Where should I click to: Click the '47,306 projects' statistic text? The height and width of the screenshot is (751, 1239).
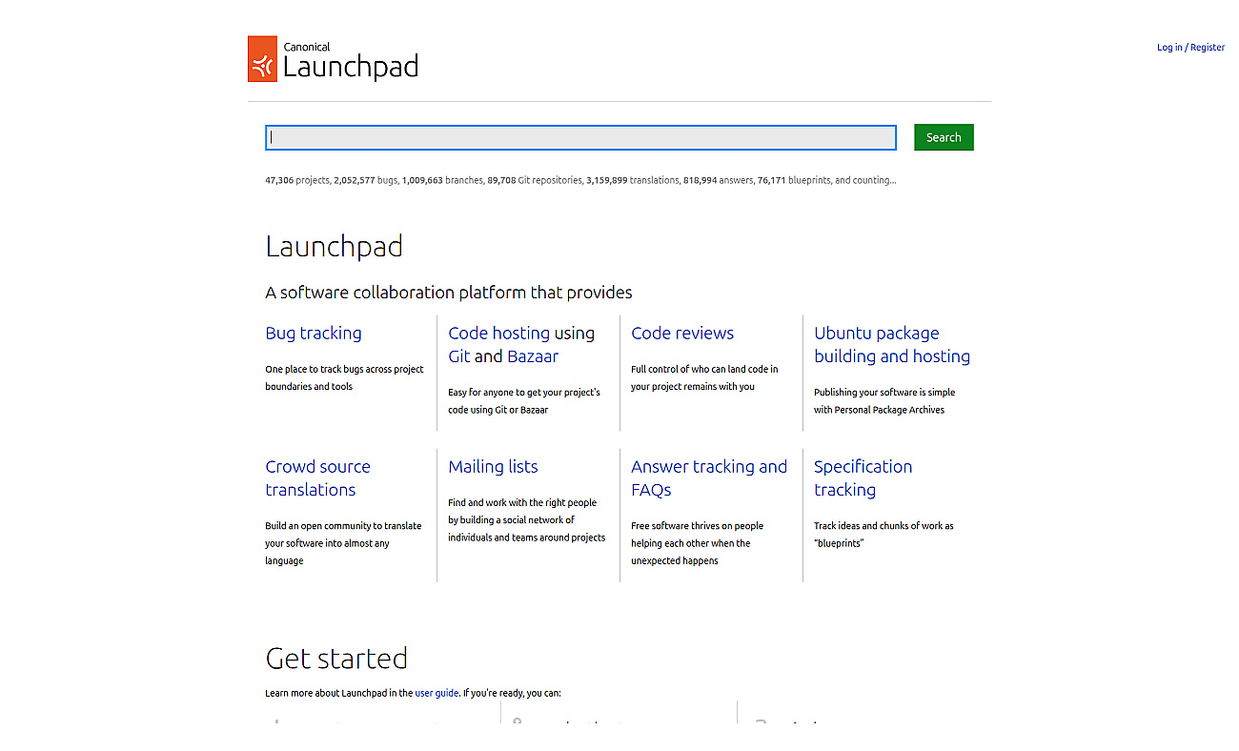click(x=296, y=179)
